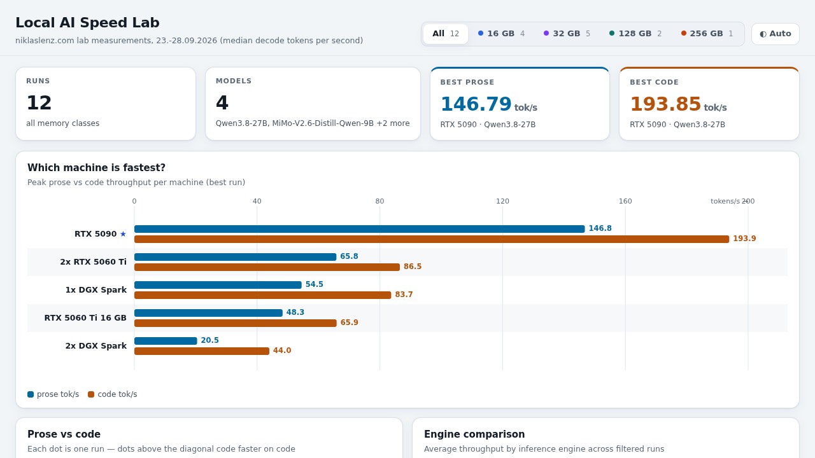Select the RTX 5090 blue prose bar

click(x=359, y=229)
